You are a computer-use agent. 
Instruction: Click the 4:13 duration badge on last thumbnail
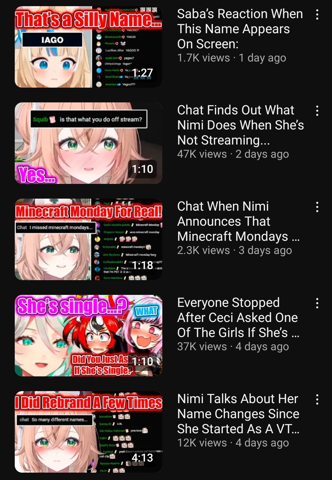point(142,458)
